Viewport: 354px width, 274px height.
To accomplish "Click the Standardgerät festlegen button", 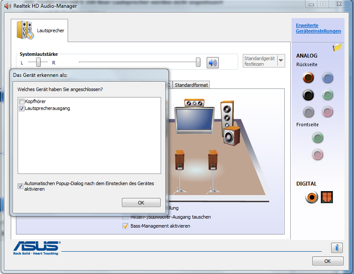I will pos(260,61).
